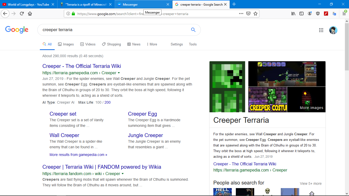The width and height of the screenshot is (349, 196).
Task: Click the Google logo
Action: pos(17,30)
